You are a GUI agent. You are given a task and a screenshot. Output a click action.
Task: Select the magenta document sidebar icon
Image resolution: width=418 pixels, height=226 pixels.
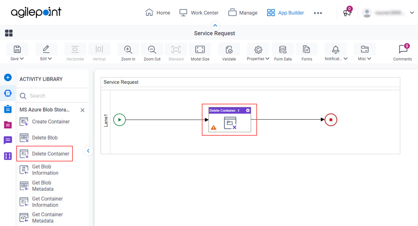(x=8, y=125)
